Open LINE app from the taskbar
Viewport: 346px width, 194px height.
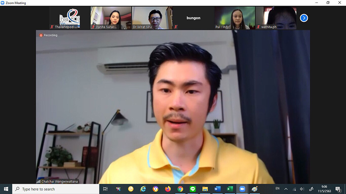(193, 189)
